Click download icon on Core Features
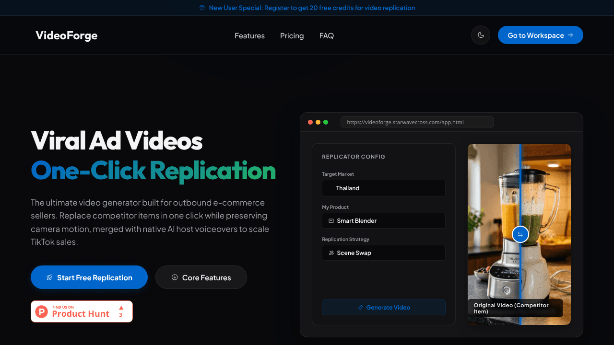614x345 pixels. tap(175, 277)
